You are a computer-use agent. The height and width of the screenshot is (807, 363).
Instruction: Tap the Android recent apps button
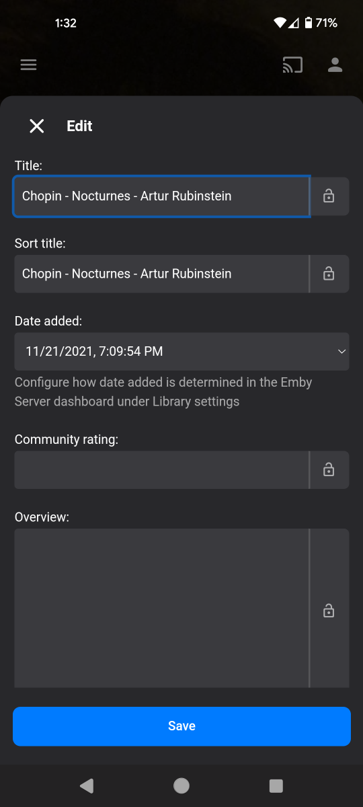coord(276,785)
